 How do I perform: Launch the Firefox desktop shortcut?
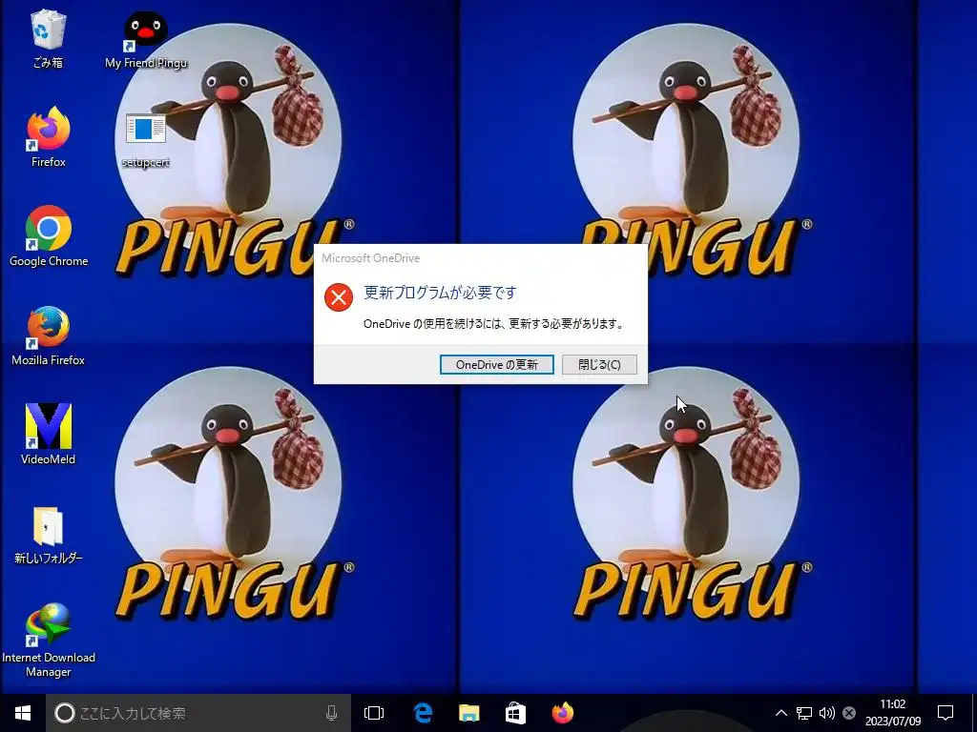click(48, 137)
